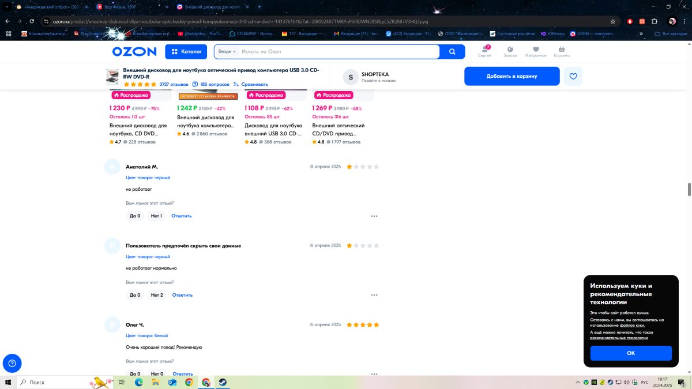Open the Chrome three-dot menu
The height and width of the screenshot is (389, 692).
tap(685, 21)
